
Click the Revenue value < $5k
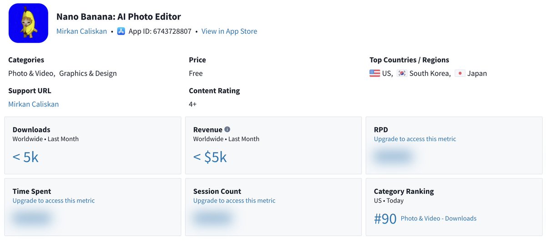(x=210, y=157)
